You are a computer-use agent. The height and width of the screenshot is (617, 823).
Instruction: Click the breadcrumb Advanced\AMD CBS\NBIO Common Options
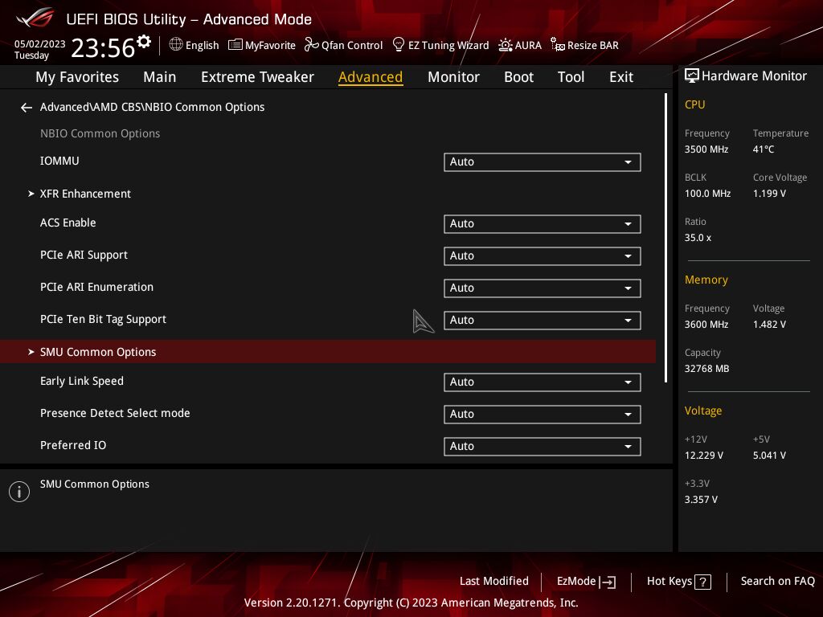click(152, 107)
